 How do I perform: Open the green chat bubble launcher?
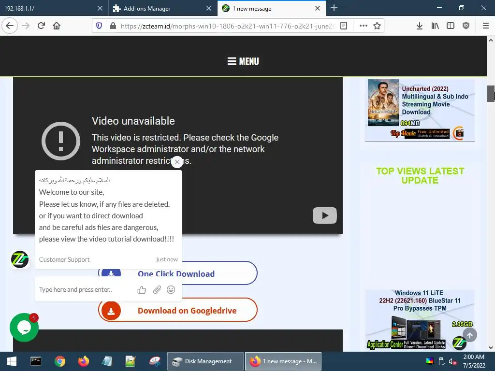coord(24,328)
